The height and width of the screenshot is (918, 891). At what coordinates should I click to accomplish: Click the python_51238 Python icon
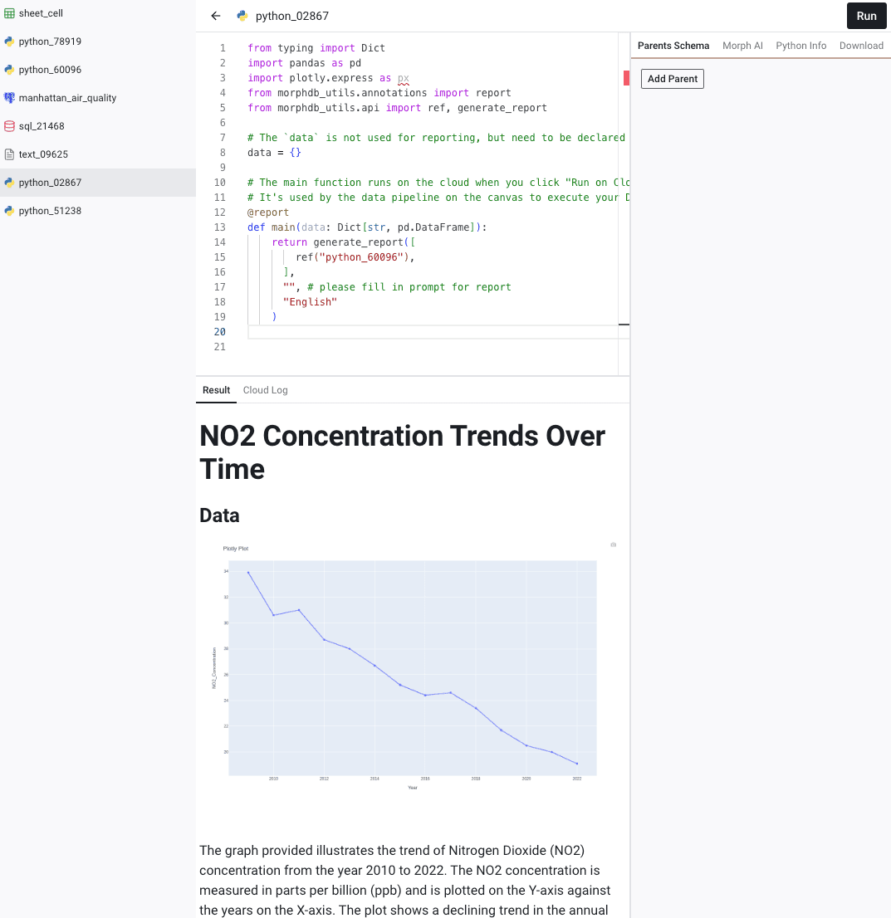point(9,210)
